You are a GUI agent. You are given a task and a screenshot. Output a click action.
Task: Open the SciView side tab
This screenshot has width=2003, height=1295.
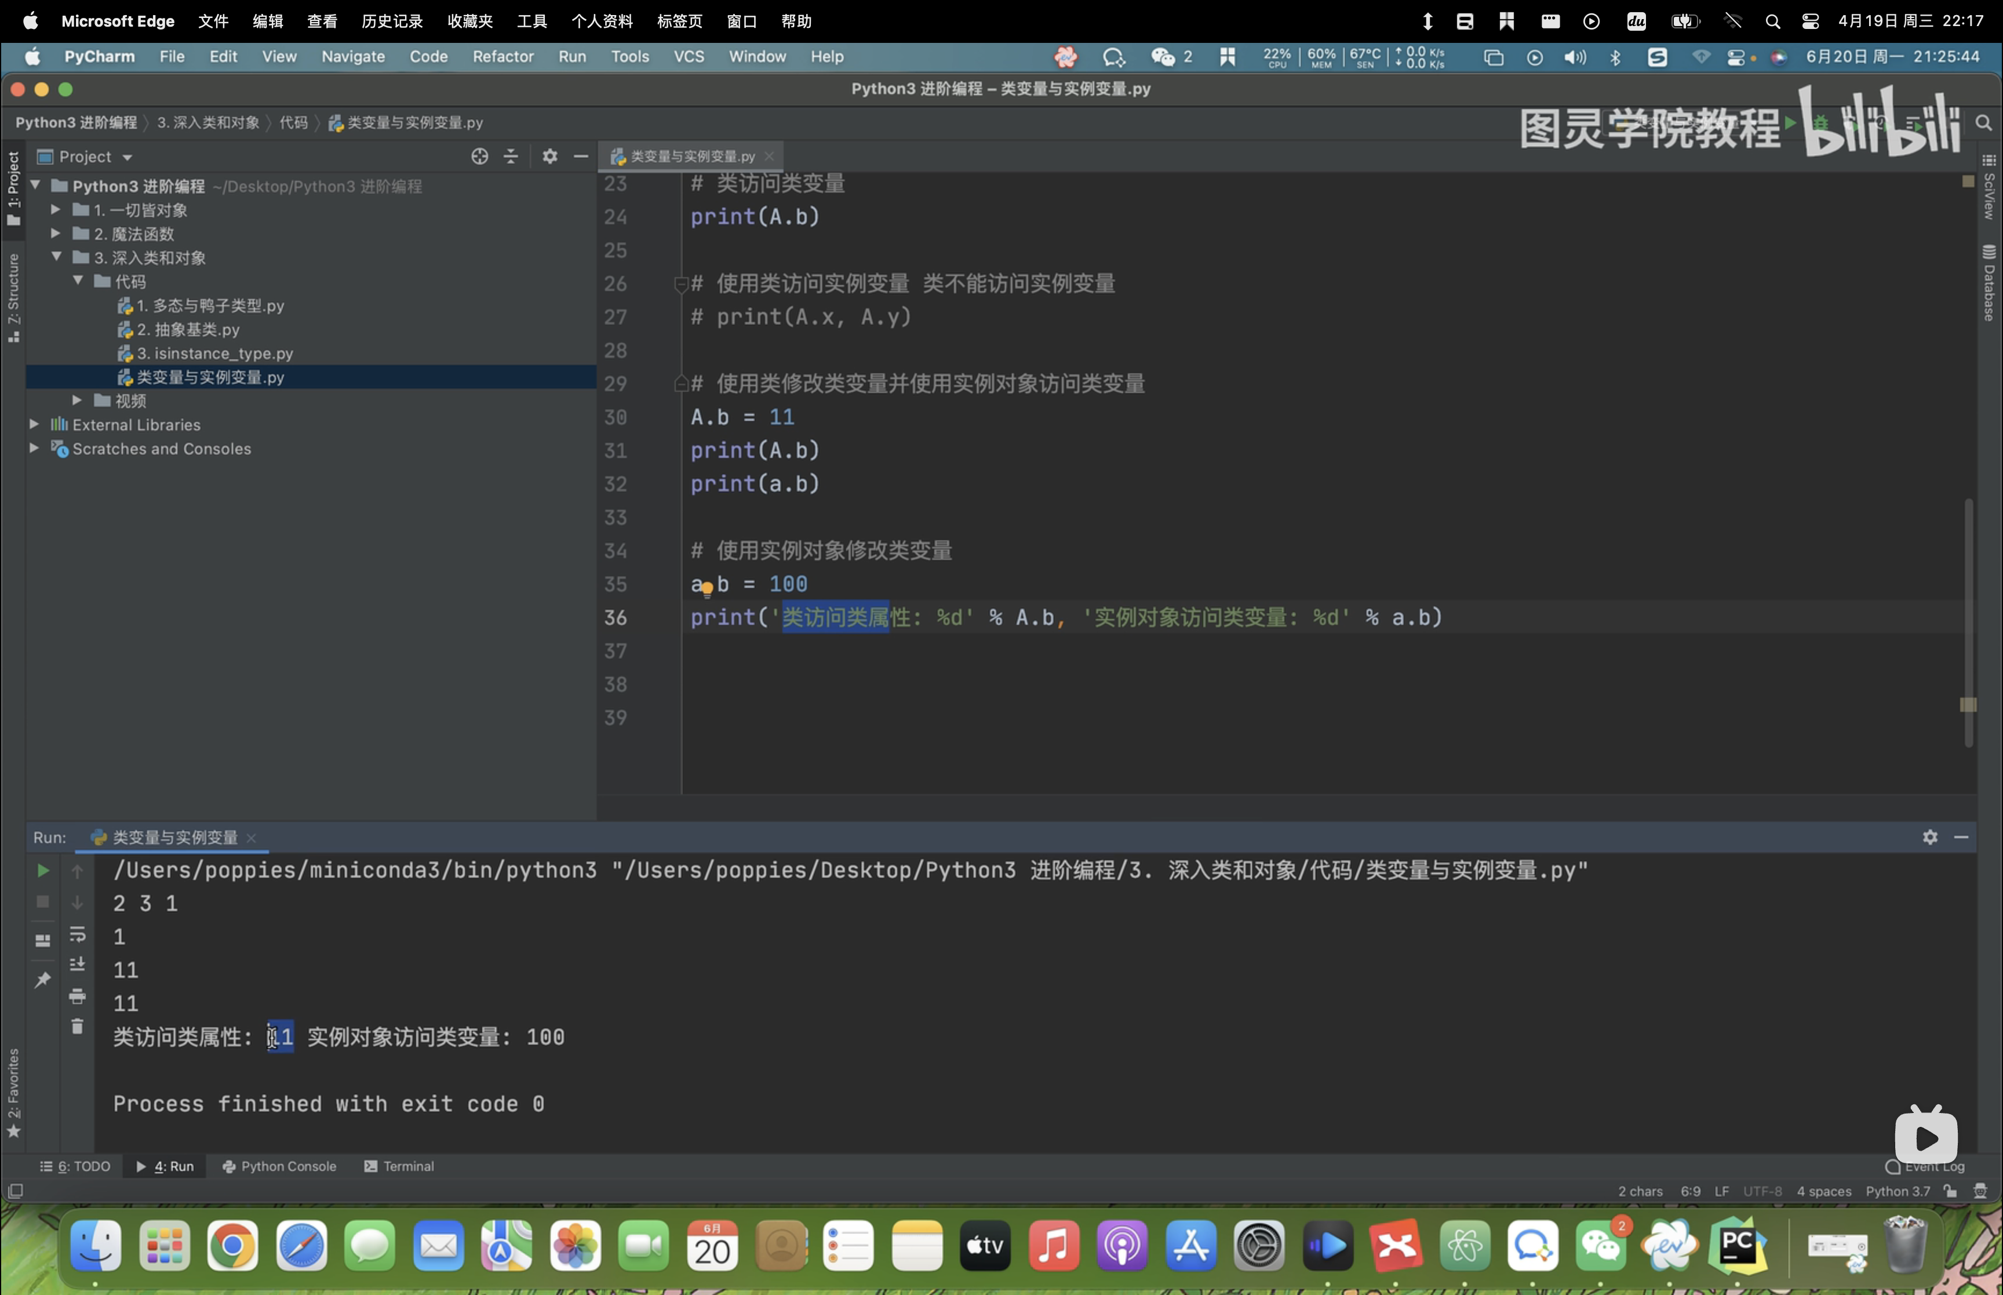pos(1989,187)
